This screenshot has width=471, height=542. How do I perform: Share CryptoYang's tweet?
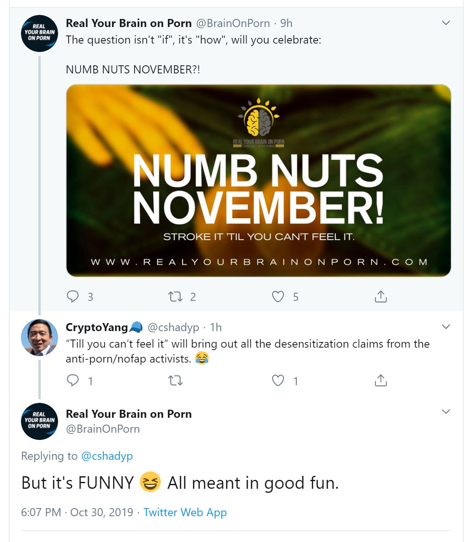[x=381, y=381]
